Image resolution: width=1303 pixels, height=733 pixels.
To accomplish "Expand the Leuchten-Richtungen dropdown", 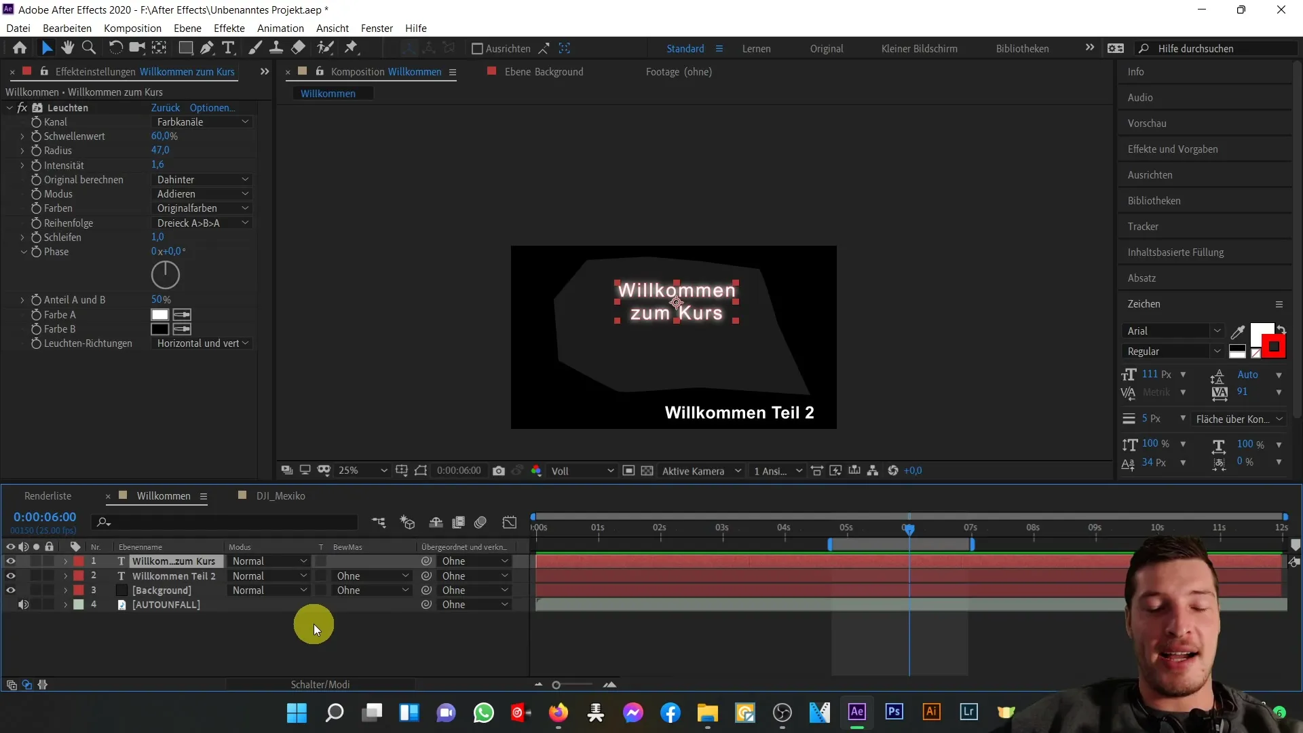I will [x=202, y=343].
